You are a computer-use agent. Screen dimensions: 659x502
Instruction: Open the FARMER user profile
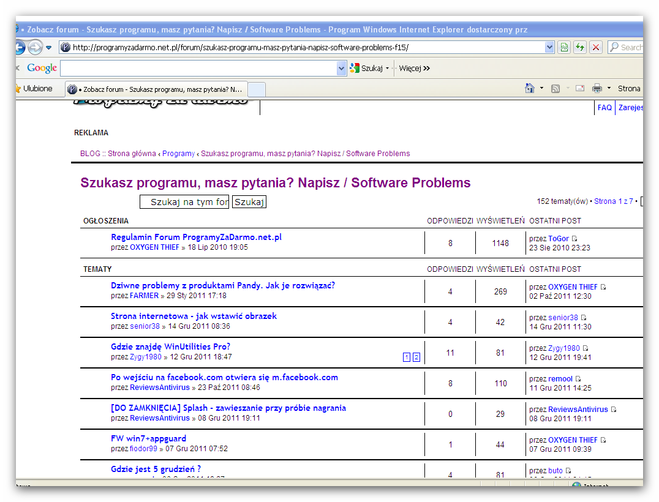pyautogui.click(x=144, y=296)
